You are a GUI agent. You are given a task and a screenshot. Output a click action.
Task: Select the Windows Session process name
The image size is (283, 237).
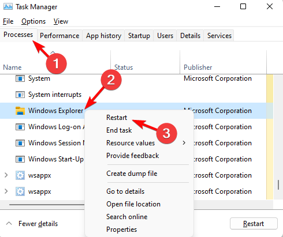tap(57, 143)
